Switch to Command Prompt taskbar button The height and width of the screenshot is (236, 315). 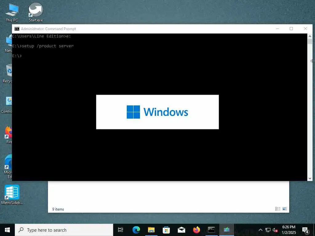pyautogui.click(x=211, y=230)
